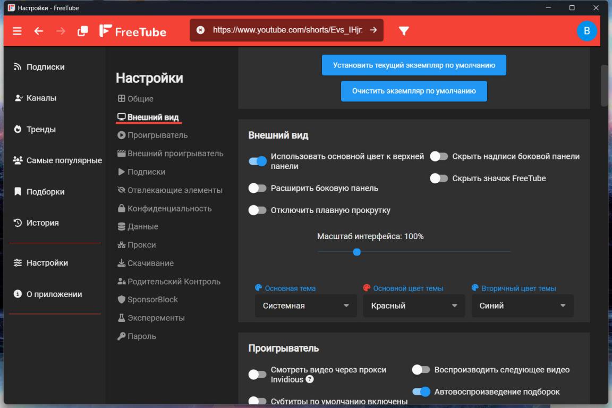This screenshot has height=408, width=612.
Task: Enable 'Скрыть значок FreeTube' toggle
Action: pos(439,178)
